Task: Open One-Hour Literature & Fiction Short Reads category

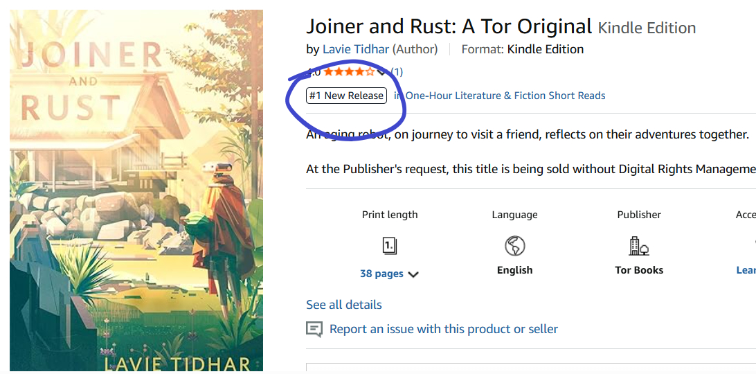Action: [505, 96]
